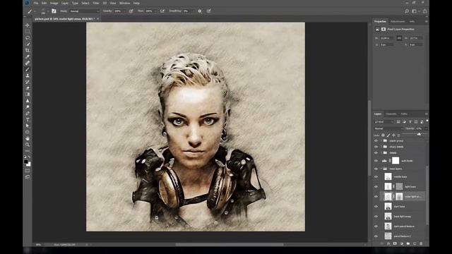Select the Brush tool in toolbox
The width and height of the screenshot is (452, 254).
coord(28,69)
